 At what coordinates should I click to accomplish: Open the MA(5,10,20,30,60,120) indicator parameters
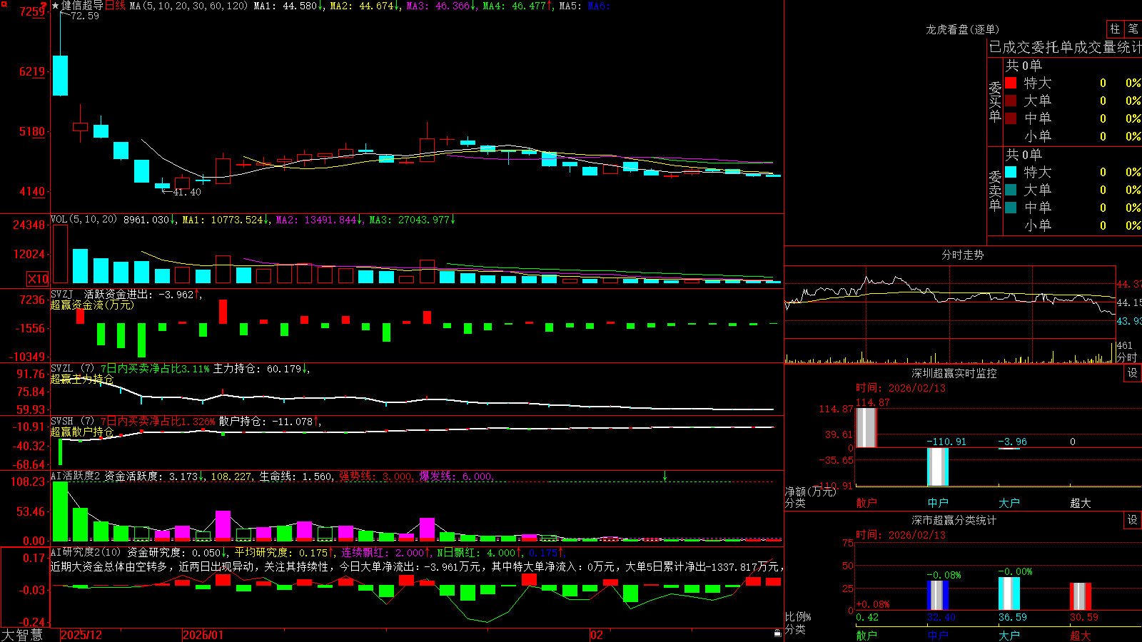click(x=188, y=6)
